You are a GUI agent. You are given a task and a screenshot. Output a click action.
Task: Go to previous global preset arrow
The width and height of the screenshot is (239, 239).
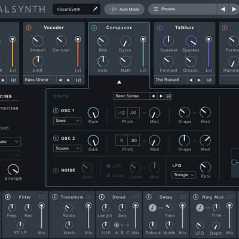tap(223, 9)
